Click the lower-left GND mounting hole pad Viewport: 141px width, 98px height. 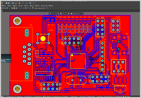(17, 89)
